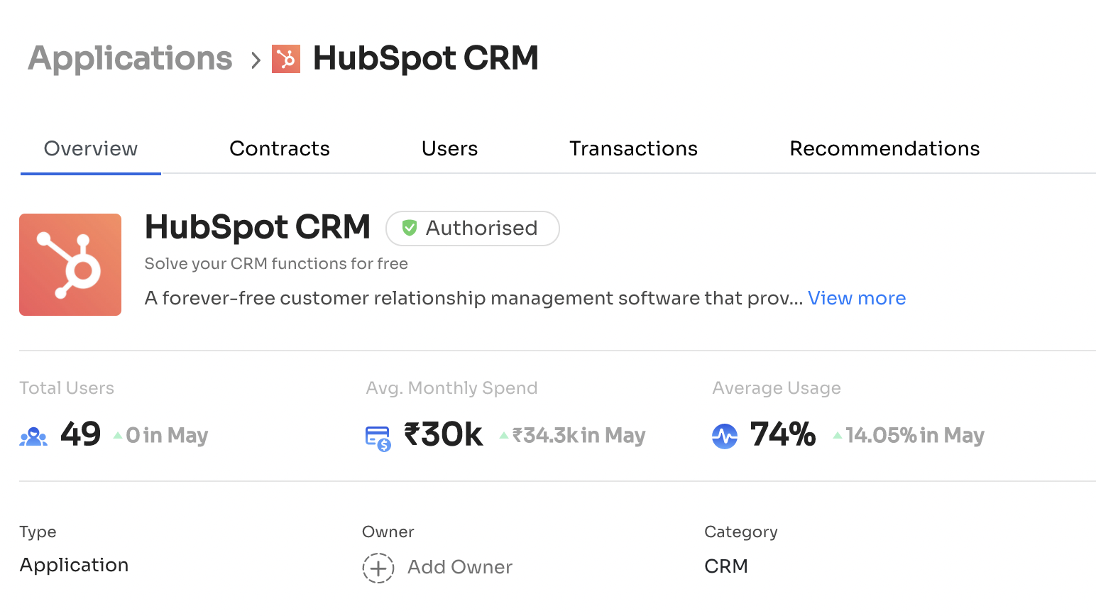1096x616 pixels.
Task: Click the small HubSpot icon in breadcrumb
Action: click(286, 59)
